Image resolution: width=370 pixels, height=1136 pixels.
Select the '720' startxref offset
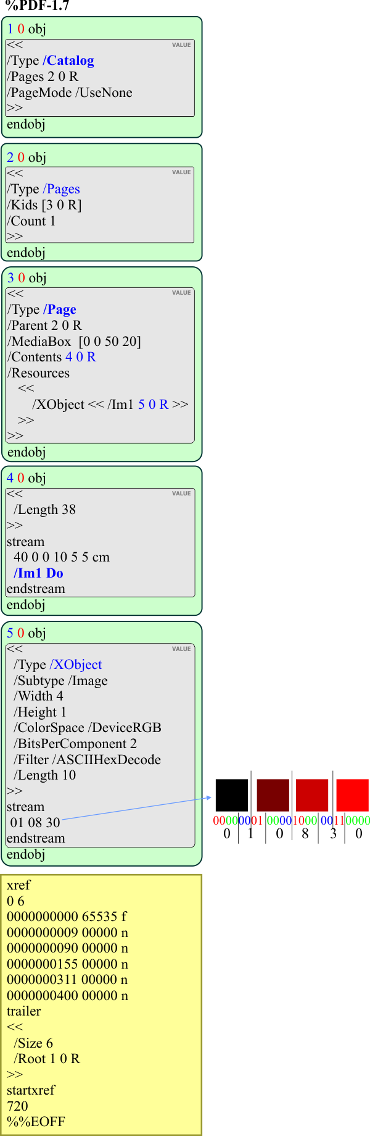17,1106
